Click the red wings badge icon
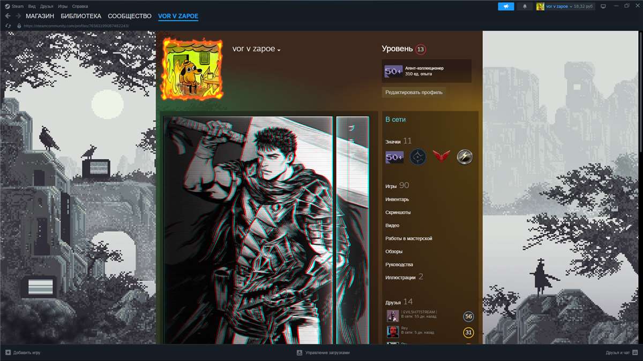Screen dimensions: 643x361 pyautogui.click(x=442, y=157)
